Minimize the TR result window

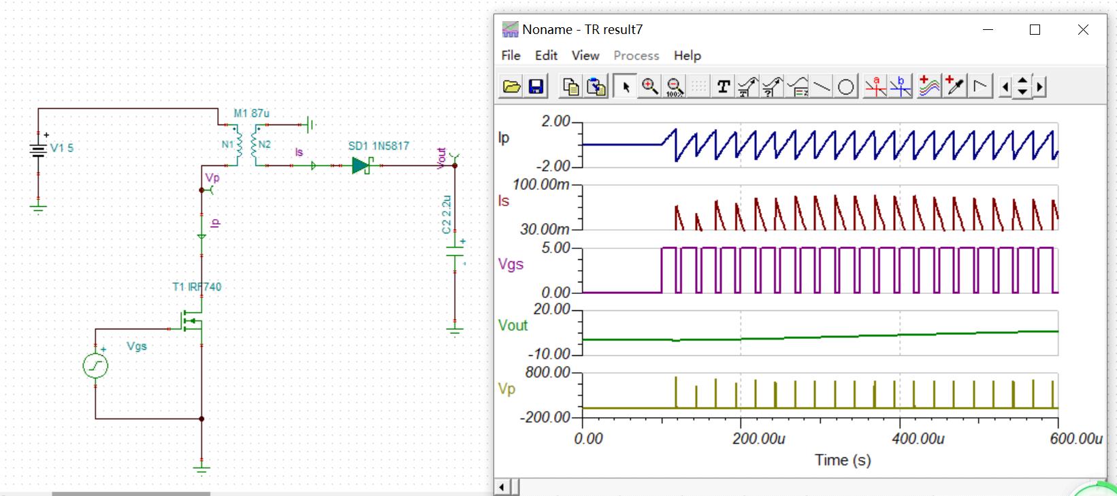(988, 29)
